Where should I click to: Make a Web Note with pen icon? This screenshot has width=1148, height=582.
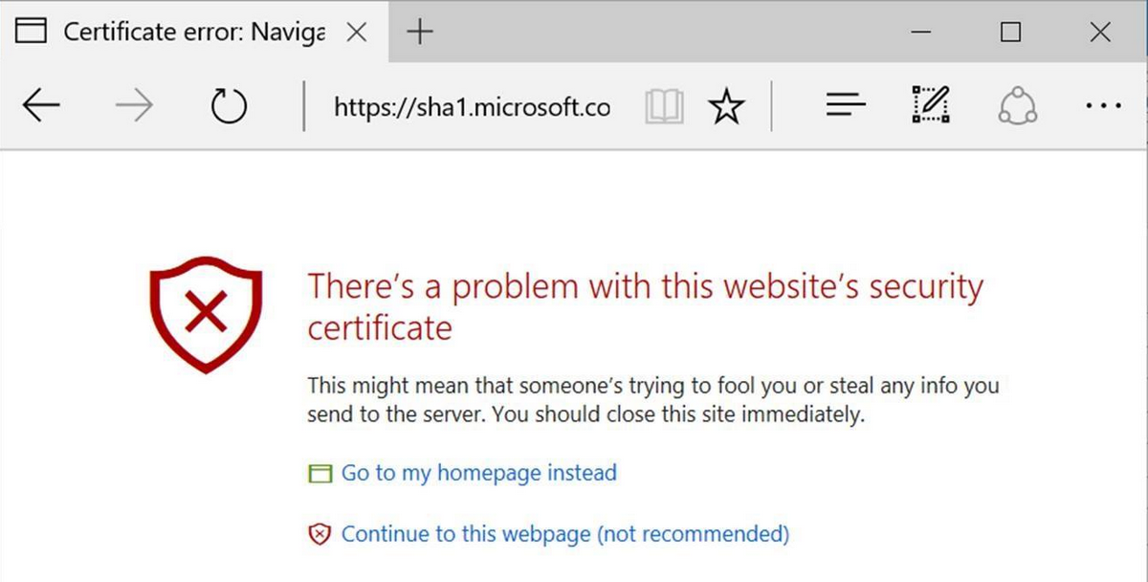pyautogui.click(x=930, y=106)
